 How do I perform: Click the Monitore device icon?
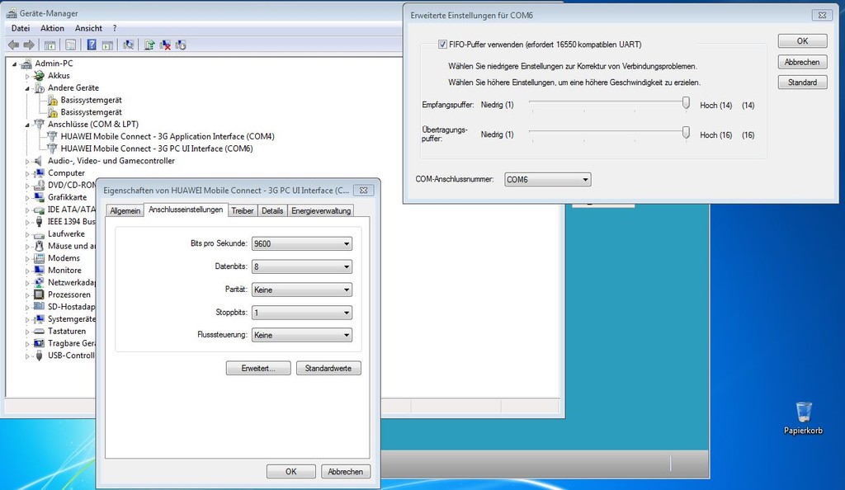39,271
